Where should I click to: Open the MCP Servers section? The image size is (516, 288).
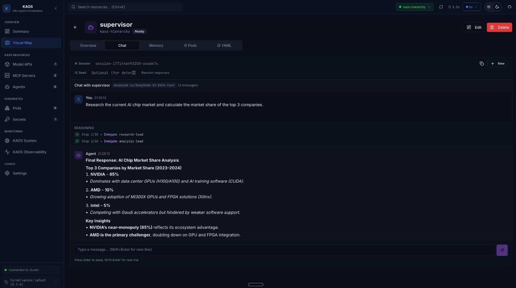pyautogui.click(x=24, y=76)
